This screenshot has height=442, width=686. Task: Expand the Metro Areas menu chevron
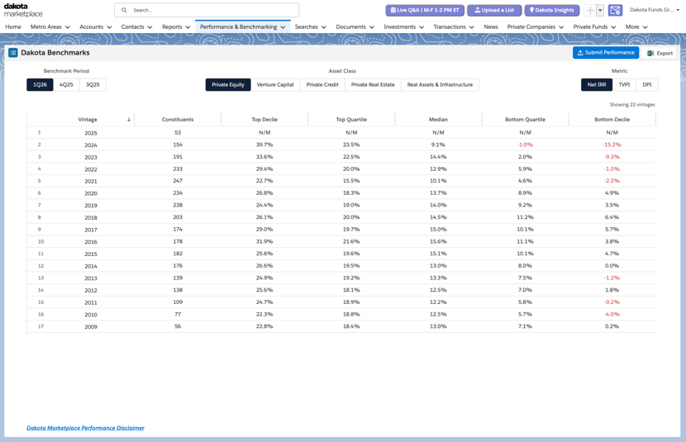(68, 27)
